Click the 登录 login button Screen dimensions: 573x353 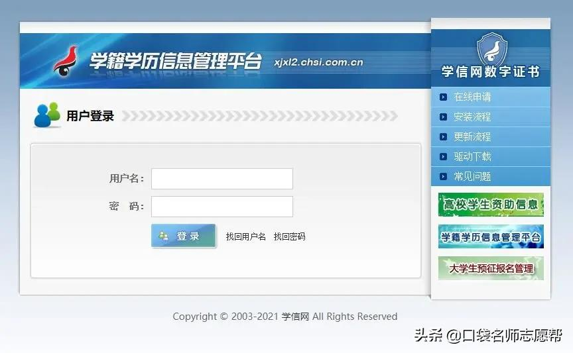tap(184, 236)
